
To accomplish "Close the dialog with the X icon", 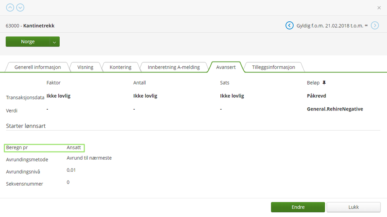I will (379, 8).
